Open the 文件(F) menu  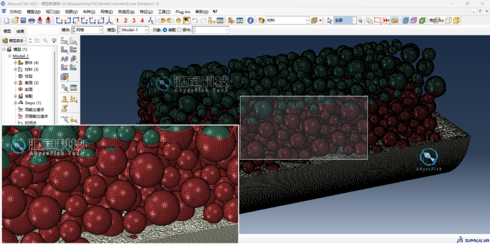(15, 12)
